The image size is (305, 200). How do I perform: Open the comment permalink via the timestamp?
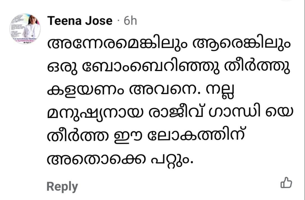[x=131, y=20]
